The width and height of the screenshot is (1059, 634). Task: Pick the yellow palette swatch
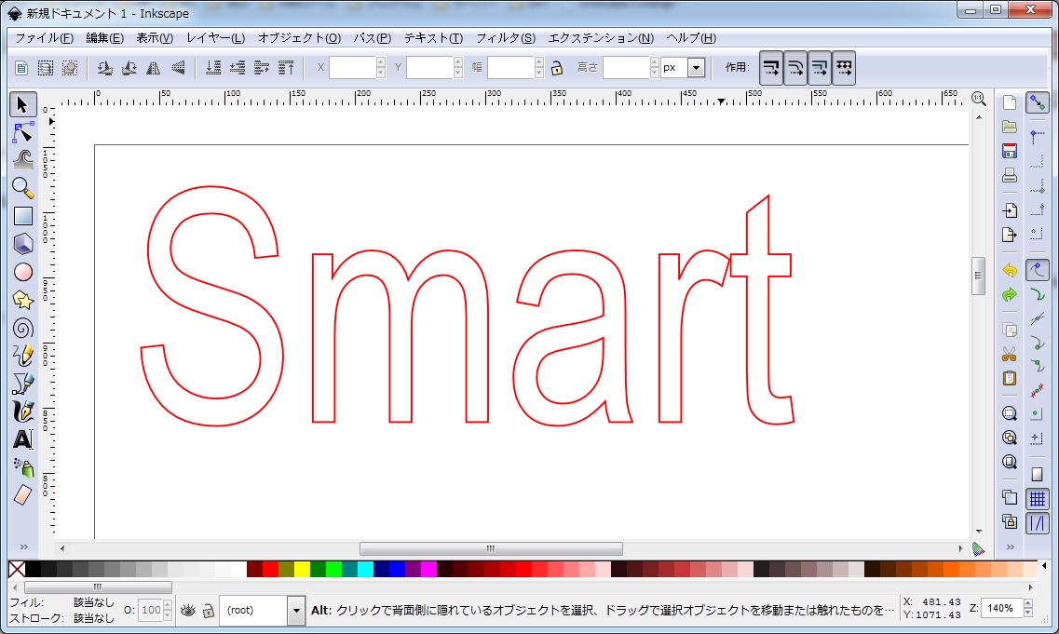tap(302, 569)
